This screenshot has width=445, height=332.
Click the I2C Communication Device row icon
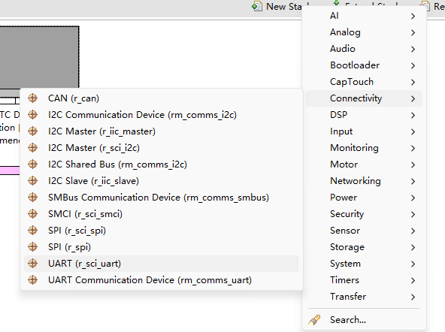pyautogui.click(x=32, y=114)
